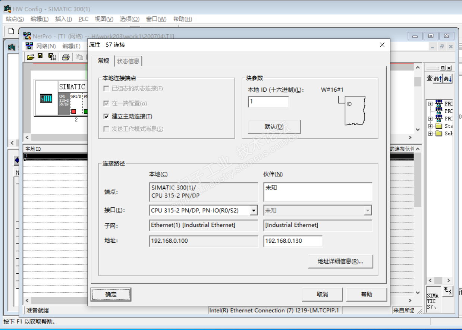Select the 常规 tab

[x=103, y=61]
